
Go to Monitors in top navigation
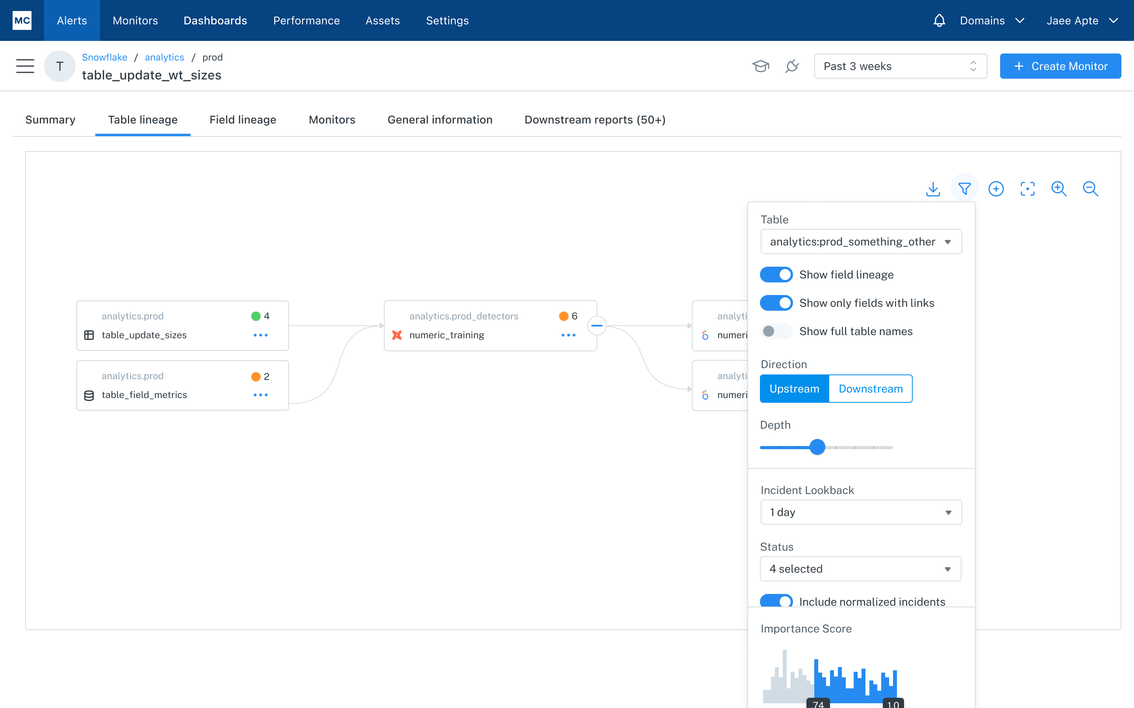coord(135,20)
